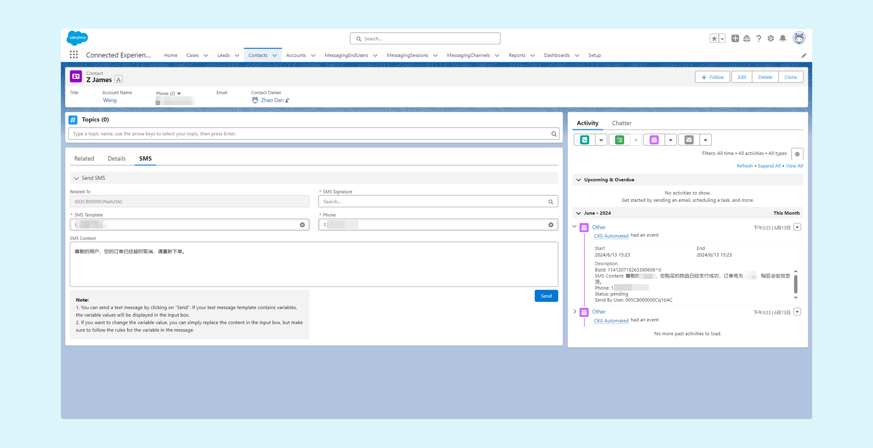Open dropdown next to Log a Call
The image size is (873, 448).
pyautogui.click(x=601, y=140)
